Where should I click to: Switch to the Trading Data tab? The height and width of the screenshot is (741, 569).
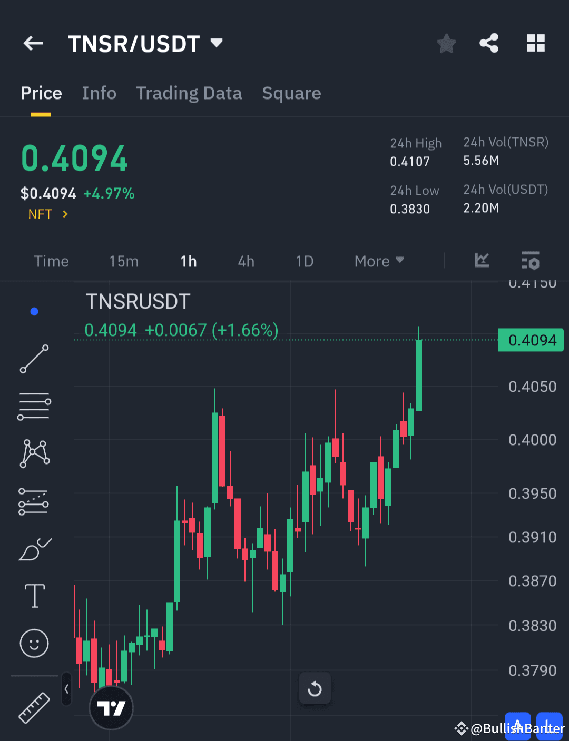click(189, 93)
